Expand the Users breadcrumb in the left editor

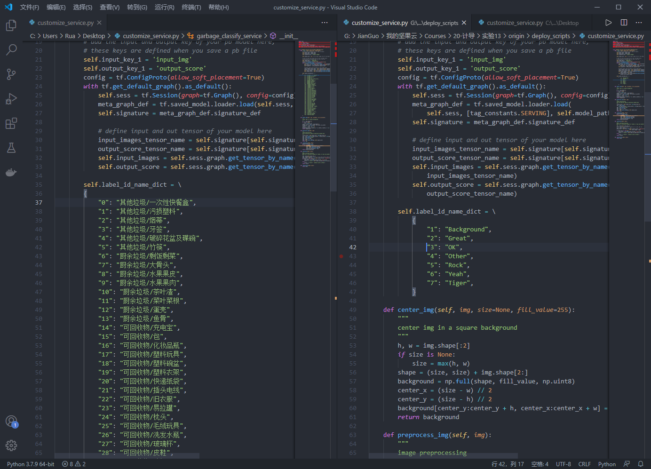50,36
